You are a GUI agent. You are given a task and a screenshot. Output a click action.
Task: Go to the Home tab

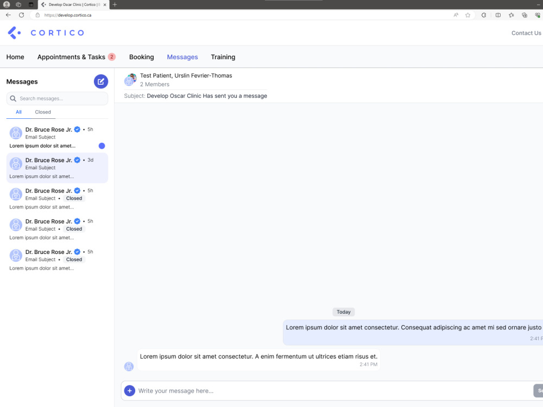point(15,57)
